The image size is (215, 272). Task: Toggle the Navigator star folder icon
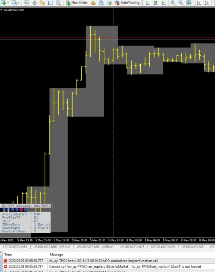pos(42,3)
